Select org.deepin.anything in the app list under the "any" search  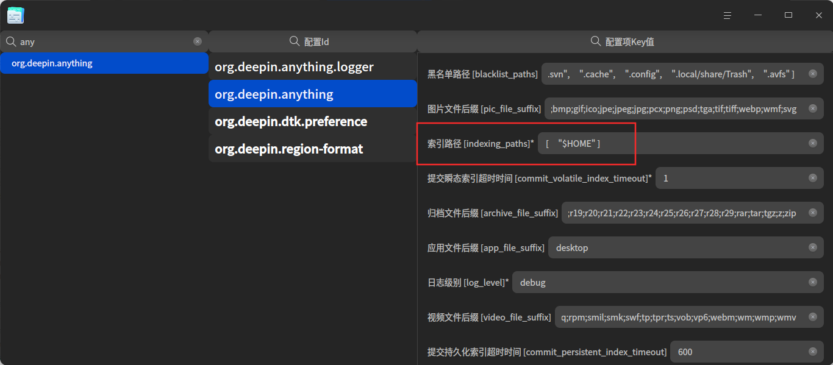104,63
